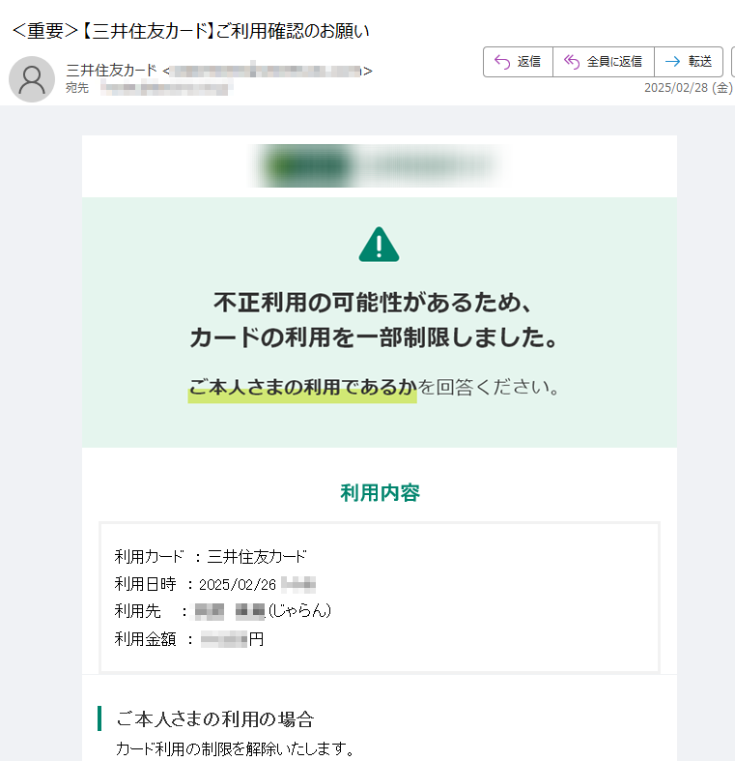The image size is (735, 761).
Task: Click the blue arrow icon in 転送
Action: (672, 62)
